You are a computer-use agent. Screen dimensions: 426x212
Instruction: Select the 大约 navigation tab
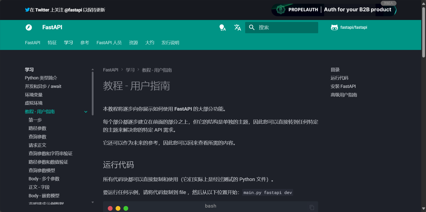coord(150,43)
